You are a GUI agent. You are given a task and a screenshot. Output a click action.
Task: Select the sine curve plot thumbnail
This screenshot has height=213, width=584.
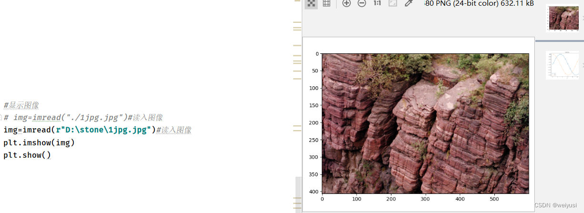click(563, 65)
